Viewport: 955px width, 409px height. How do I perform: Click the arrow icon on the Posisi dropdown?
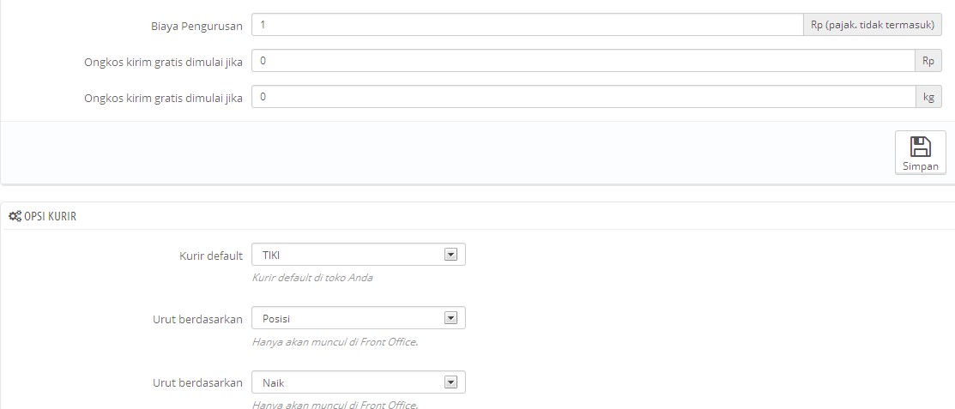[x=450, y=318]
